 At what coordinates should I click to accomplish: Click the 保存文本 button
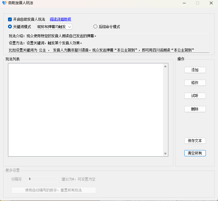click(195, 141)
